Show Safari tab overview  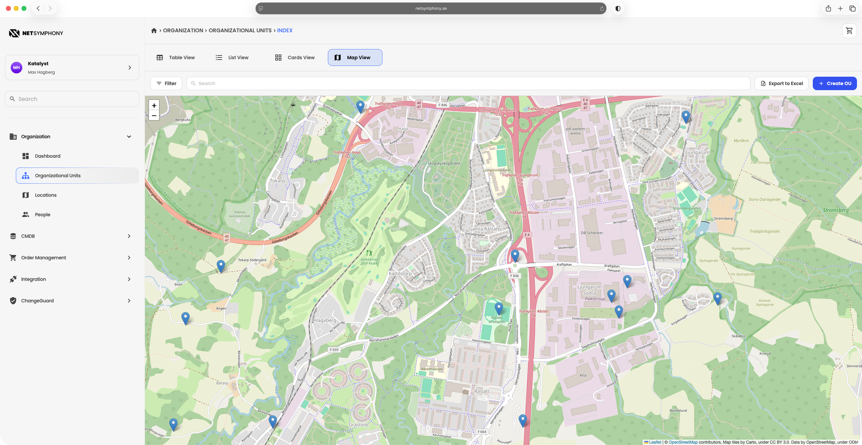coord(852,9)
